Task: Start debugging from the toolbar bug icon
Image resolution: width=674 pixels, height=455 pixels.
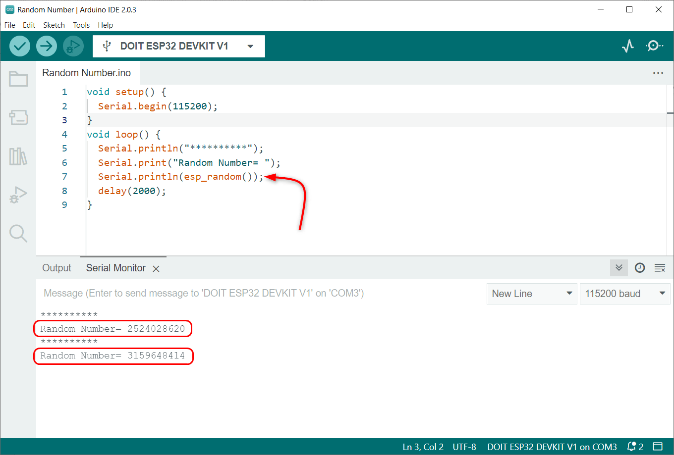Action: (73, 46)
